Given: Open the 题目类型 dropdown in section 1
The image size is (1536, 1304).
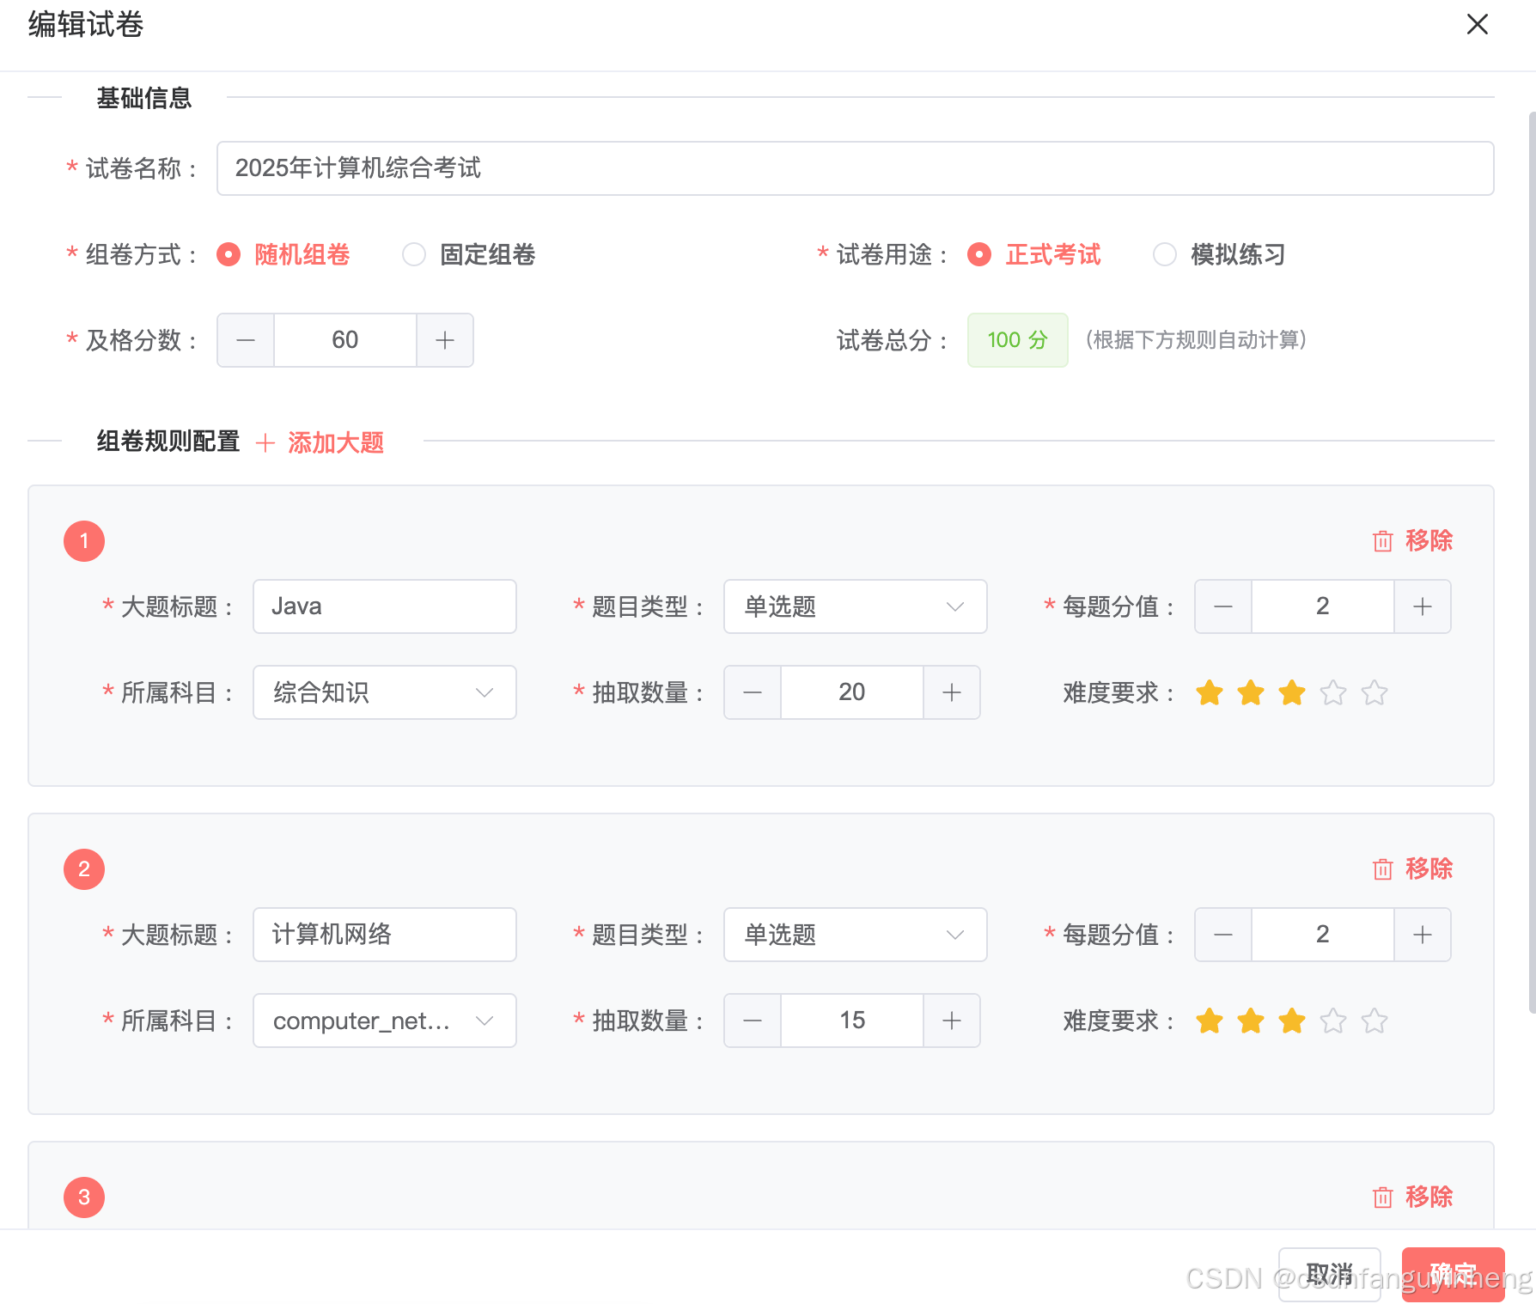Looking at the screenshot, I should click(x=856, y=606).
